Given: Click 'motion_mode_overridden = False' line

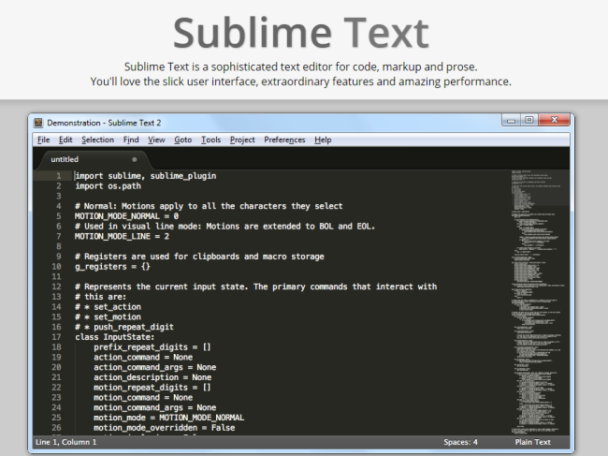Looking at the screenshot, I should click(x=164, y=428).
